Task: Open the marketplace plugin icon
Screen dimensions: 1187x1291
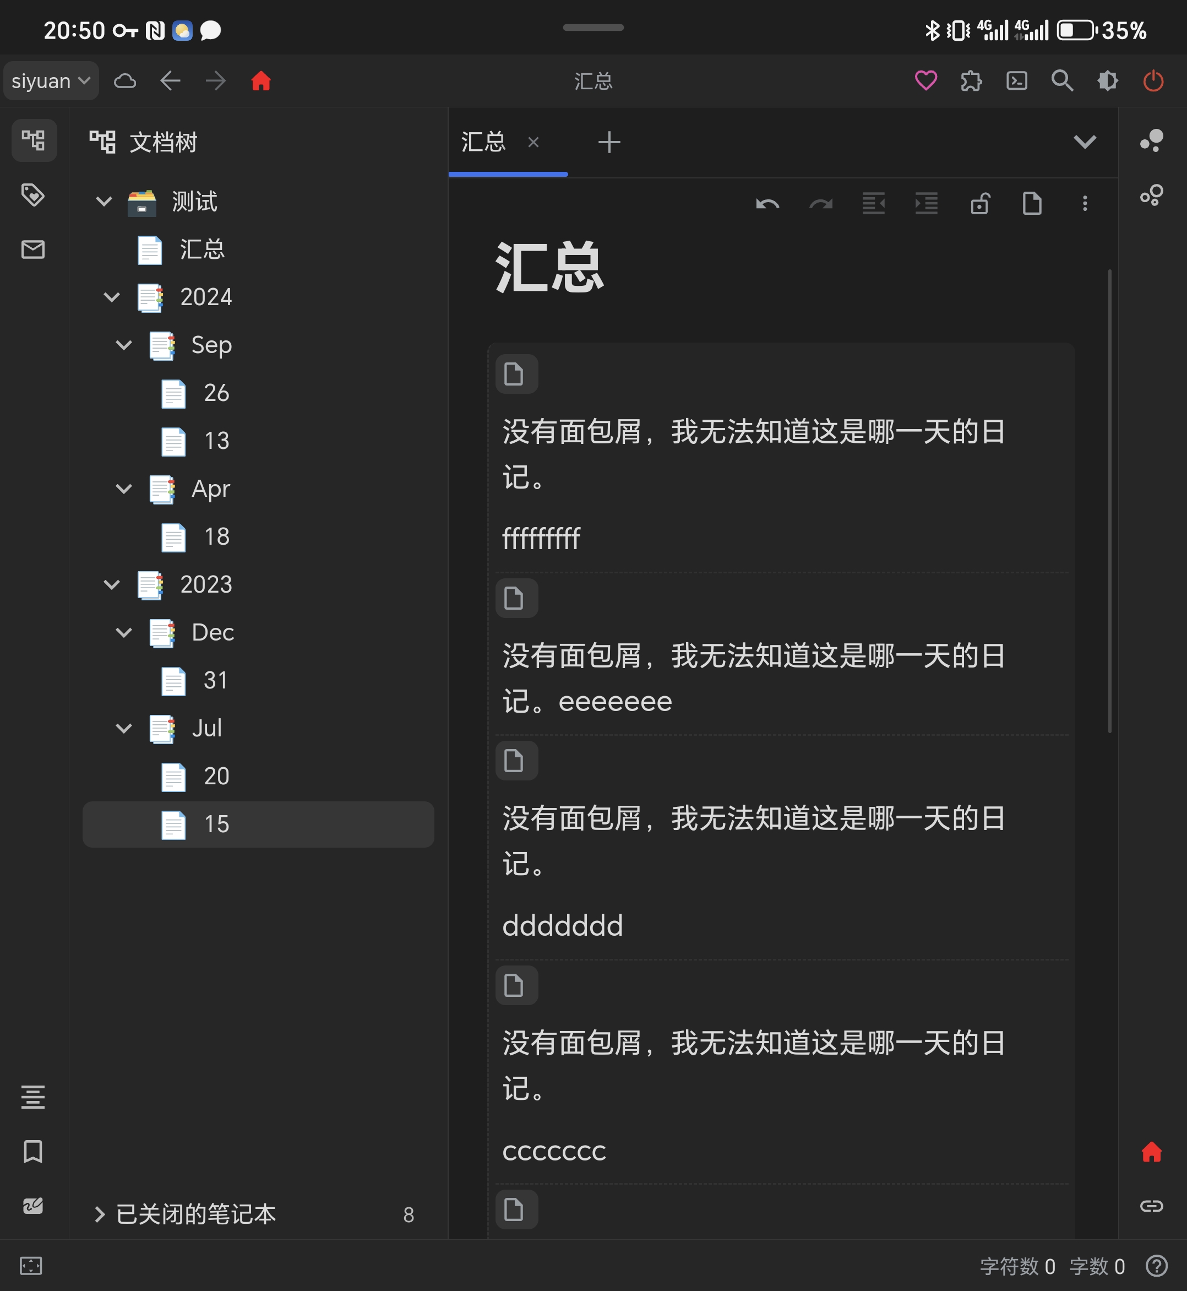Action: [x=971, y=80]
